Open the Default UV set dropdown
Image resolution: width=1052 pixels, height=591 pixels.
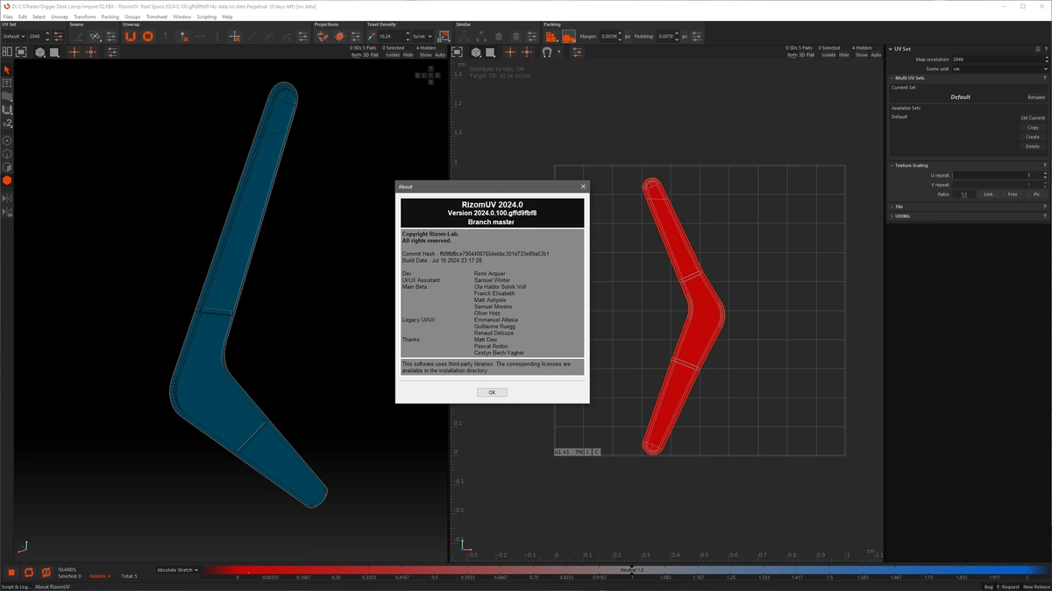[13, 36]
